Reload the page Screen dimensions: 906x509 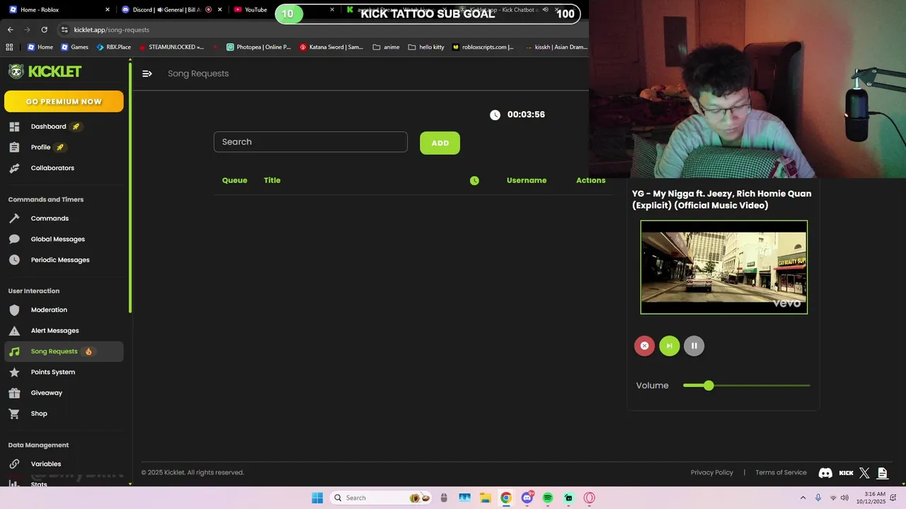(44, 30)
